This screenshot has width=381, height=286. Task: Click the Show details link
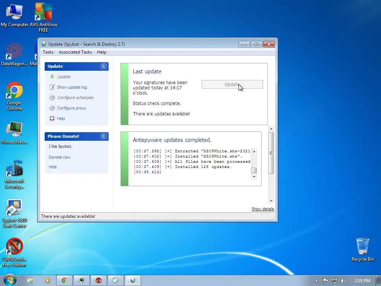pyautogui.click(x=263, y=209)
